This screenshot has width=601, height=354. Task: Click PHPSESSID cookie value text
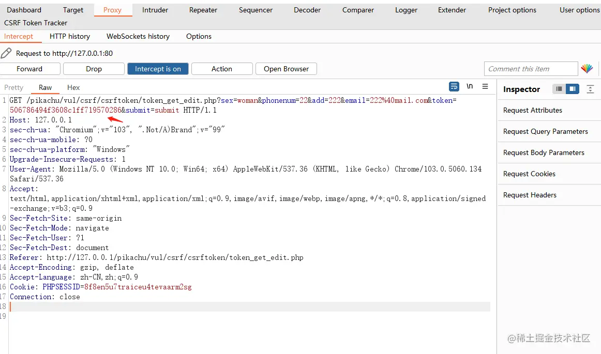138,287
